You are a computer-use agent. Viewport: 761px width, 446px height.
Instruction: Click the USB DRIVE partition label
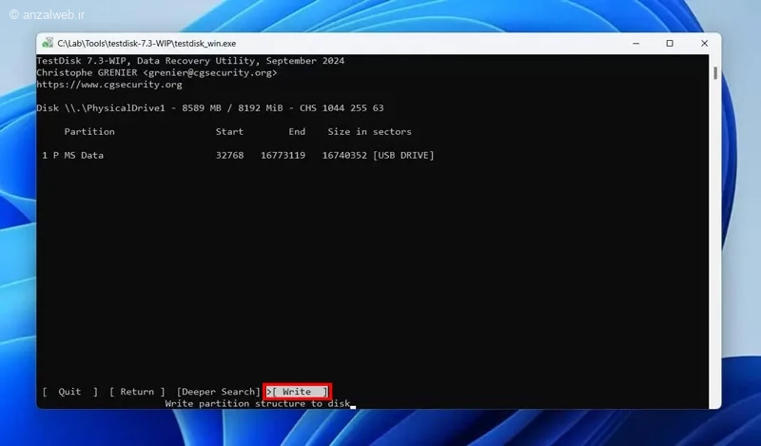pyautogui.click(x=403, y=155)
